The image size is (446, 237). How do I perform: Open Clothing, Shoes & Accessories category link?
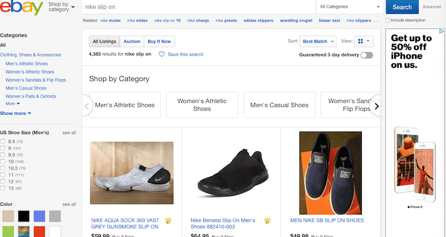point(31,55)
